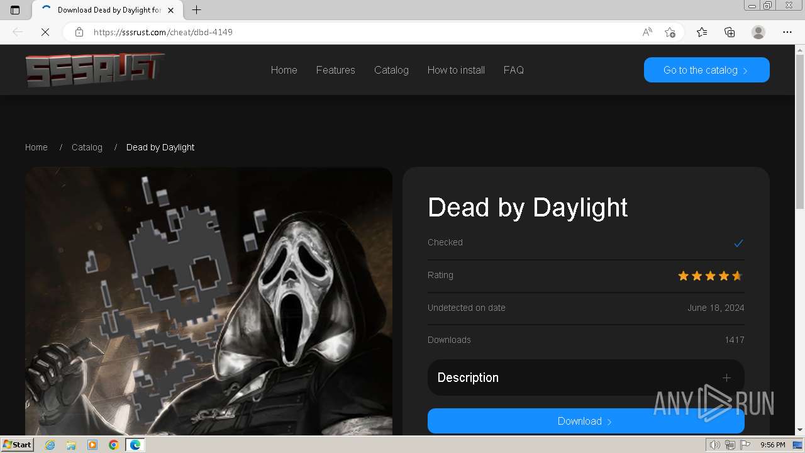Open the Edge settings and more menu

(787, 32)
